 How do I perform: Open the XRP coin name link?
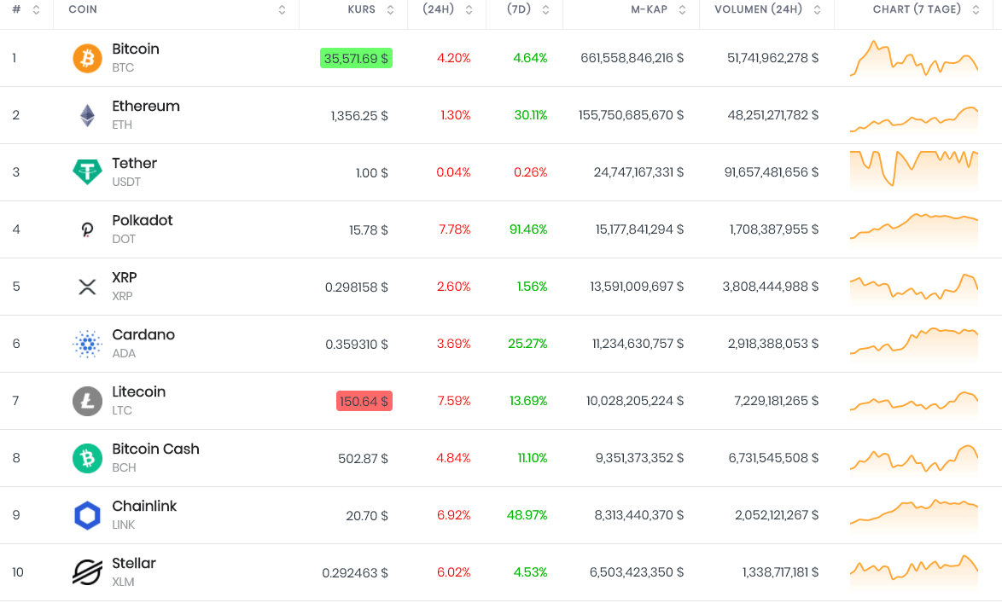point(125,278)
